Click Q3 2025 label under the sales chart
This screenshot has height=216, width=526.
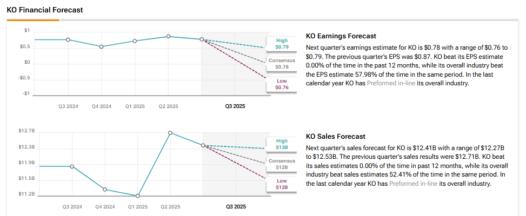coord(235,207)
